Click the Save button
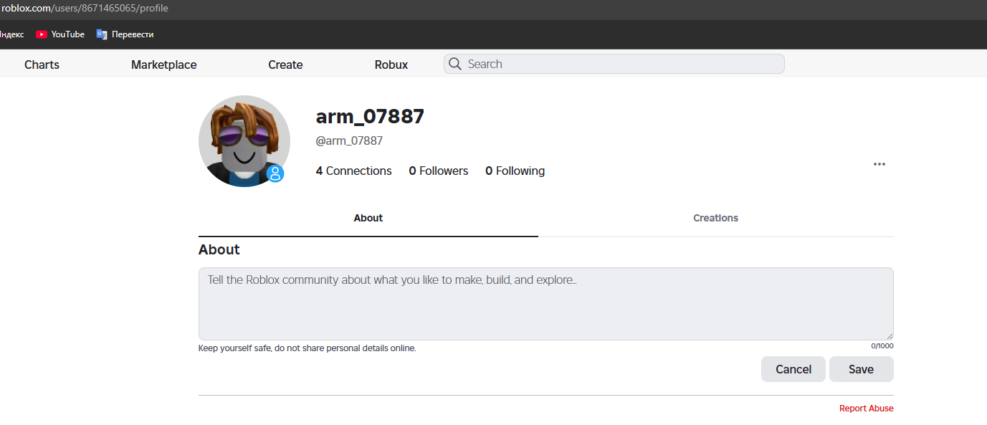Viewport: 987px width, 425px height. point(862,369)
